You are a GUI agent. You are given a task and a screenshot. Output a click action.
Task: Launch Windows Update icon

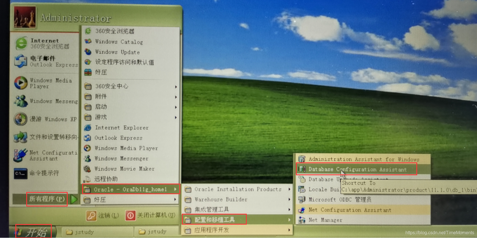click(x=88, y=52)
